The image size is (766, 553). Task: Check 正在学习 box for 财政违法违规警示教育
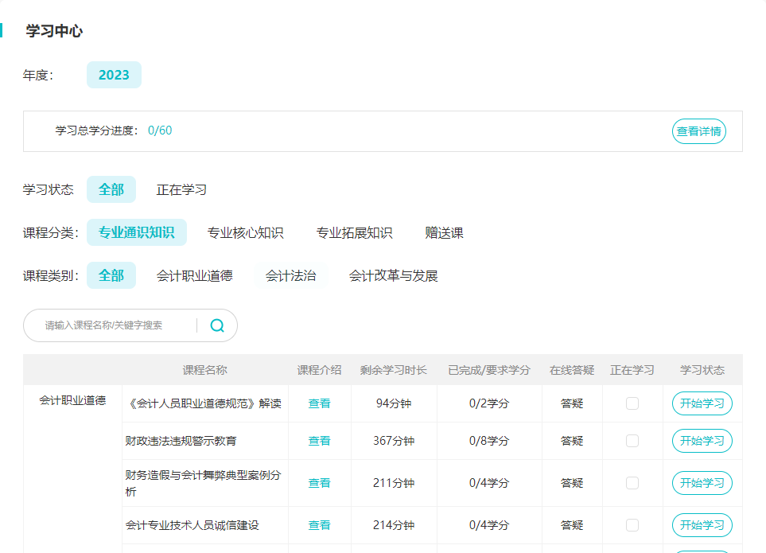tap(632, 441)
